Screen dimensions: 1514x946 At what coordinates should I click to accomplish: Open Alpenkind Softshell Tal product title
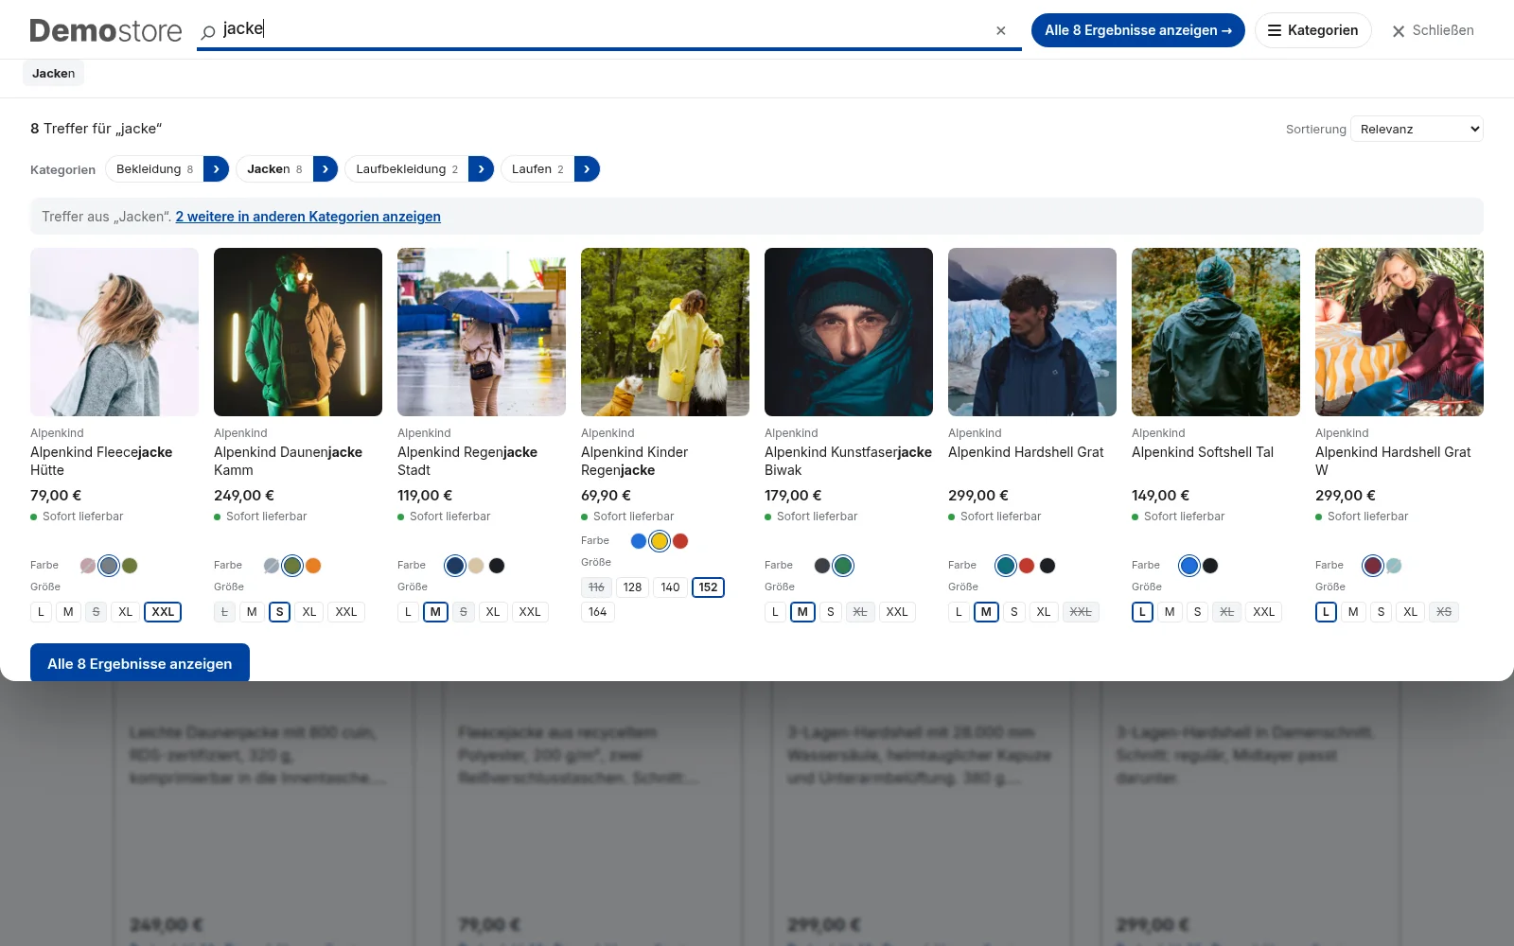click(x=1203, y=452)
